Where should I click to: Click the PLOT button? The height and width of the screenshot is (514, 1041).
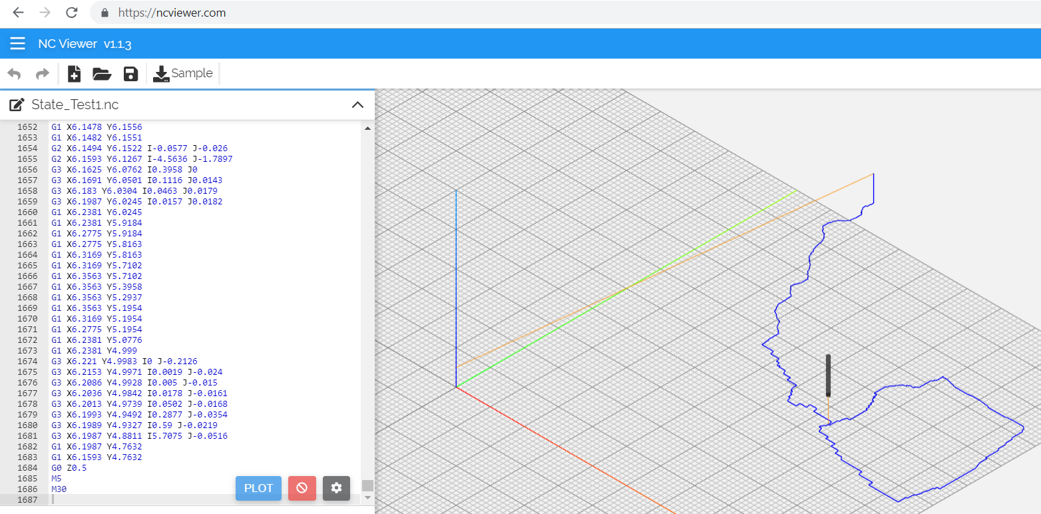pos(258,488)
